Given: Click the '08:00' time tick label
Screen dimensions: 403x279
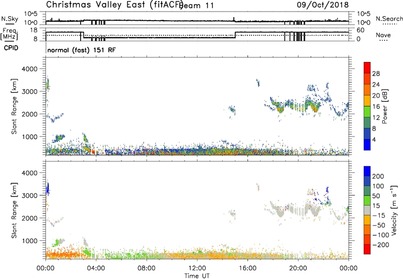Looking at the screenshot, I should (x=147, y=268).
